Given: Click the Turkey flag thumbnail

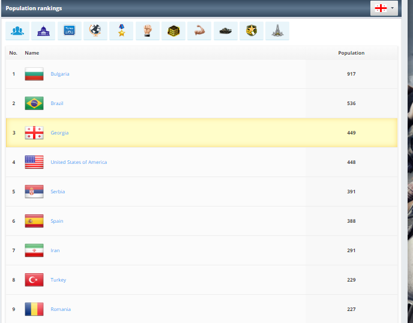Looking at the screenshot, I should [x=34, y=280].
